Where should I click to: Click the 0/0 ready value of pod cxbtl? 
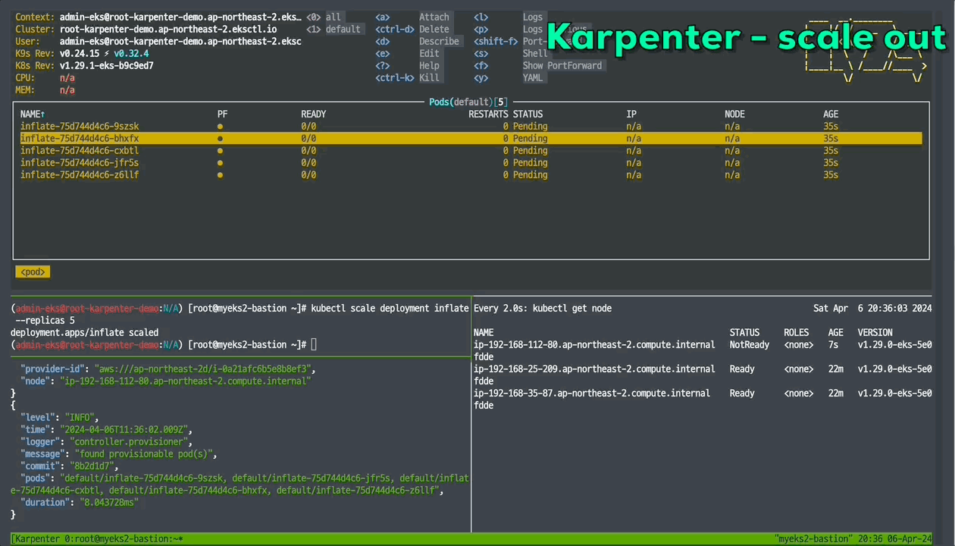(x=308, y=150)
